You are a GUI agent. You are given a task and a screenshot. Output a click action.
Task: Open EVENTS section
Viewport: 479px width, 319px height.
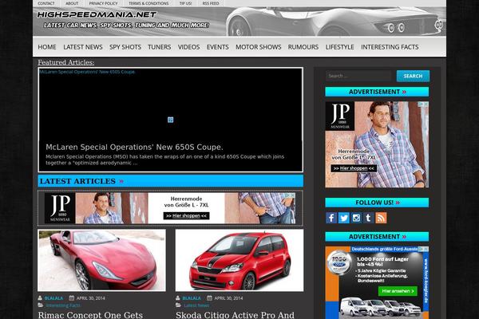coord(217,47)
